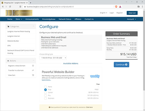Choose the Pro plan radio button
Viewport: 145px width, 111px height.
click(46, 95)
